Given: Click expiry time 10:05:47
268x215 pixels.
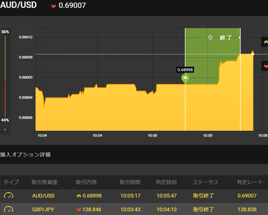Looking at the screenshot, I should 166,196.
